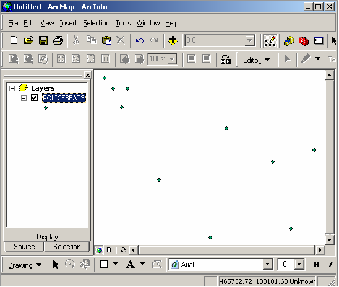This screenshot has height=287, width=339.
Task: Toggle the Editor Toolbar pencil icon
Action: [270, 41]
